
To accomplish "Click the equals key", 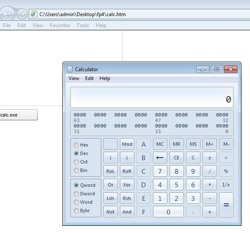I will [x=226, y=205].
